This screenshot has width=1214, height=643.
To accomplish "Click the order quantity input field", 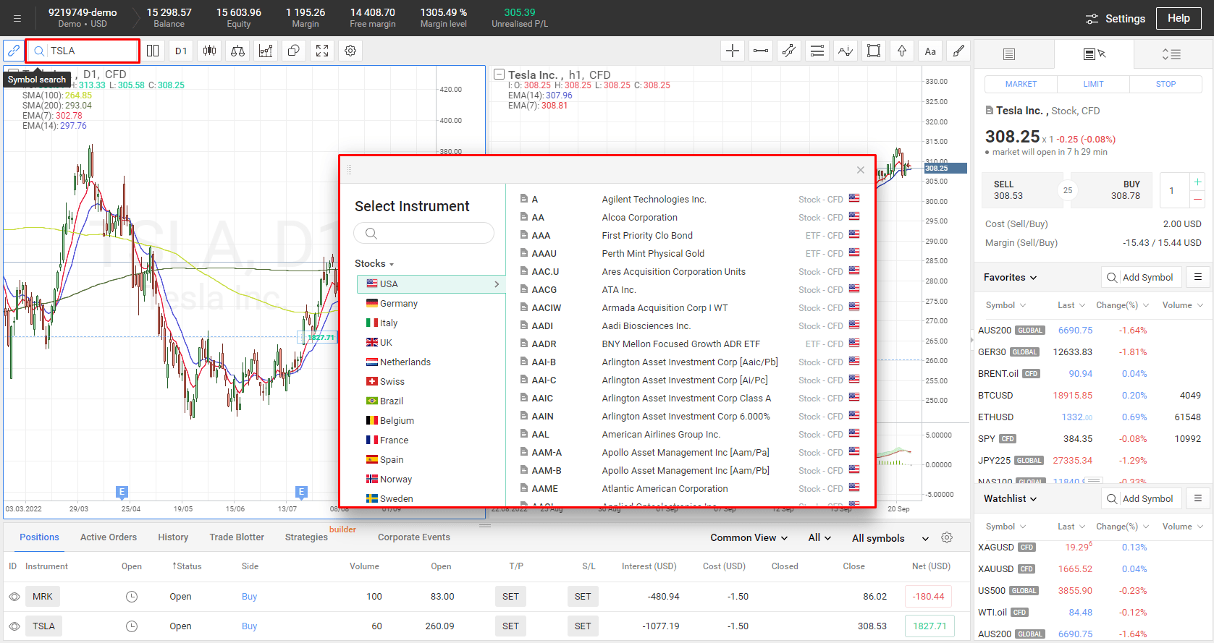I will coord(1173,190).
